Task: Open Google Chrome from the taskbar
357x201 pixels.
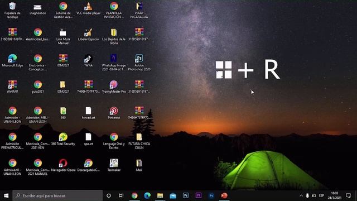Action: (x=134, y=195)
